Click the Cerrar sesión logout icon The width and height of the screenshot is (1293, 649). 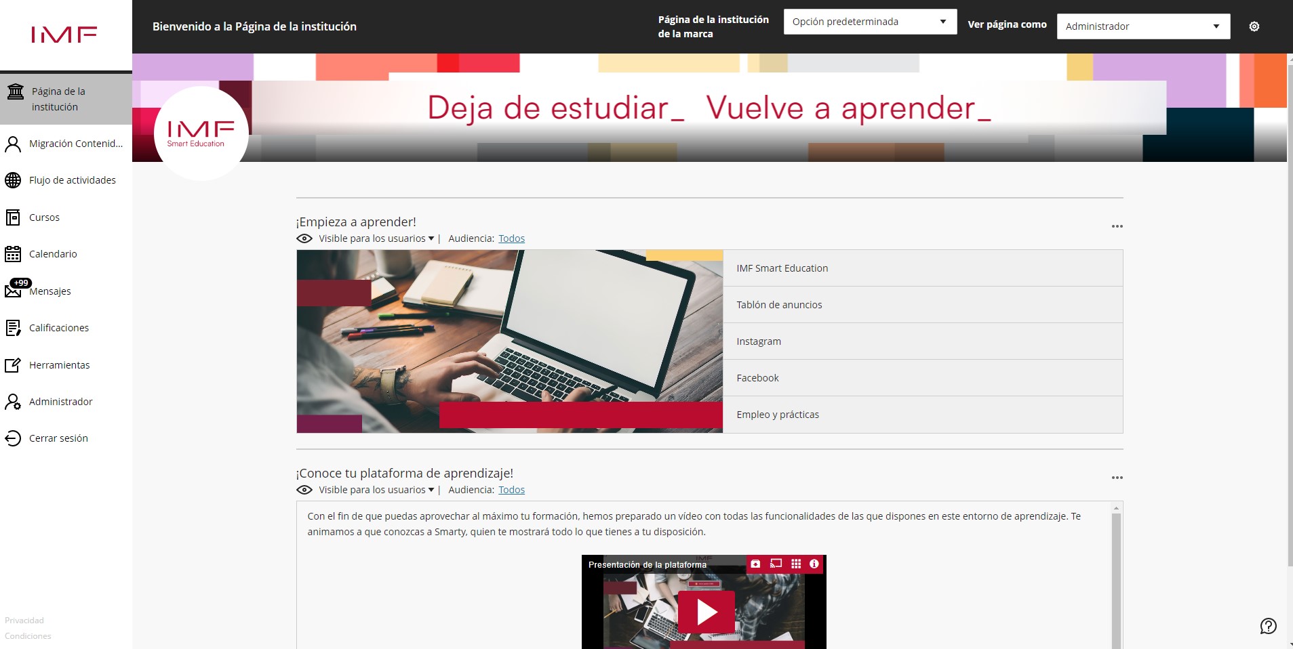pyautogui.click(x=13, y=438)
